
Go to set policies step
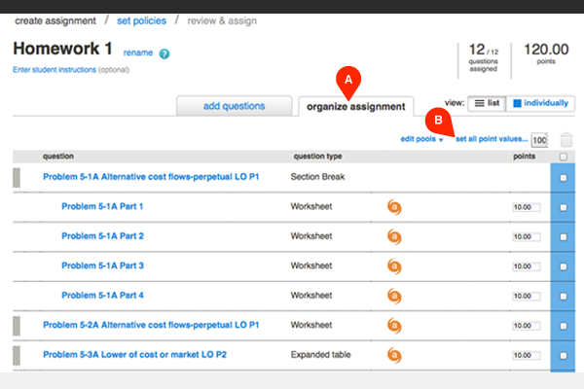tap(141, 20)
